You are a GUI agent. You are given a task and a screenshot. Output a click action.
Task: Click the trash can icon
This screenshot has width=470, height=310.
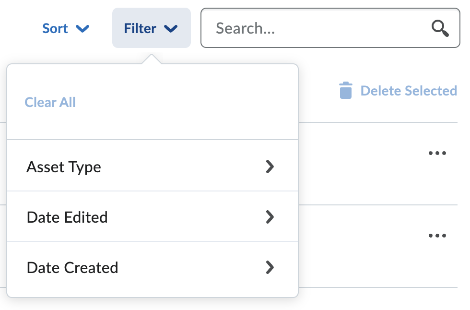(346, 90)
